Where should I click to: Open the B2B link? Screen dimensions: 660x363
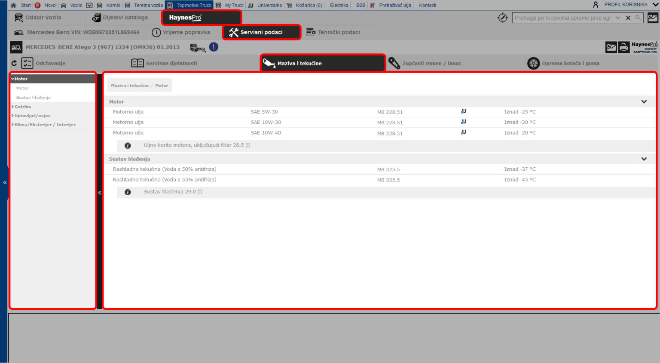(x=361, y=5)
